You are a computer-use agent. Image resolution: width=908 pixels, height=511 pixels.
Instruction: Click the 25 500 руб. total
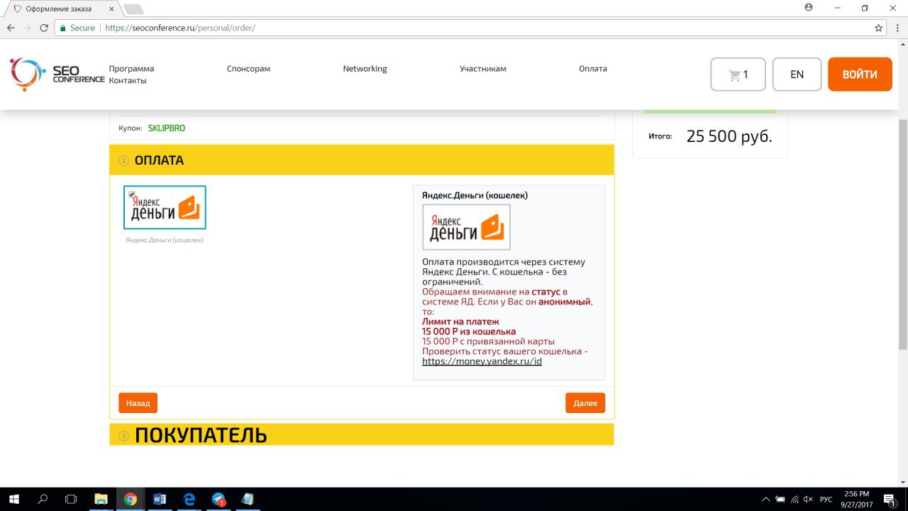tap(729, 136)
